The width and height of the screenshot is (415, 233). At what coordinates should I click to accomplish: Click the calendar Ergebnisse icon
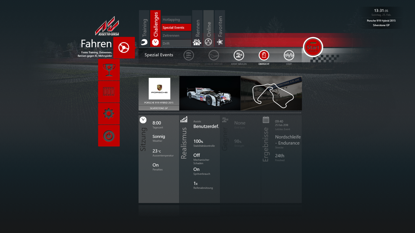pos(266,120)
